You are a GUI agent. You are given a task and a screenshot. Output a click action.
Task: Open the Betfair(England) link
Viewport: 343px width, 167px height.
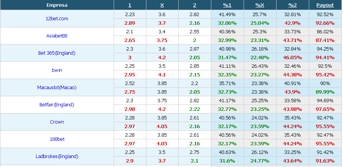[x=57, y=105]
